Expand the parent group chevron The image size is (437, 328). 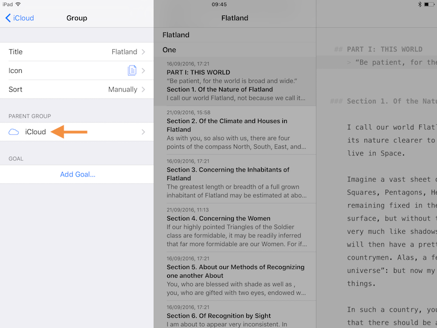coord(144,132)
